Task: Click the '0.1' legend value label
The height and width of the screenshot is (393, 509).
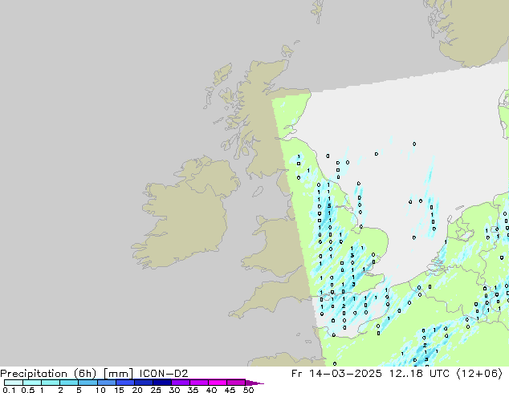Action: pos(9,390)
